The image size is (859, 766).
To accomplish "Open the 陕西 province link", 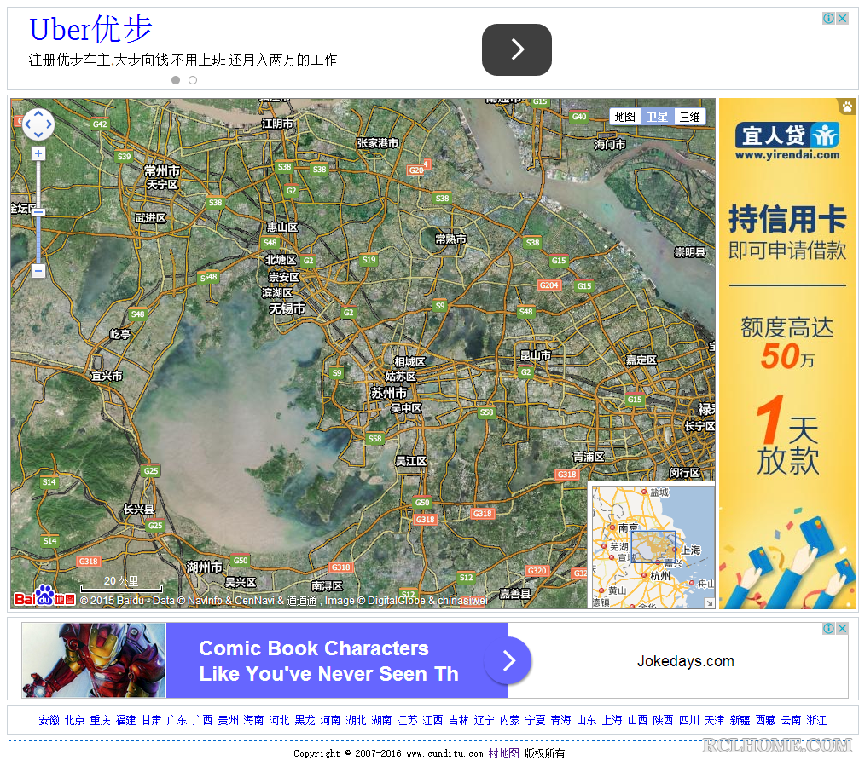I will click(x=663, y=720).
